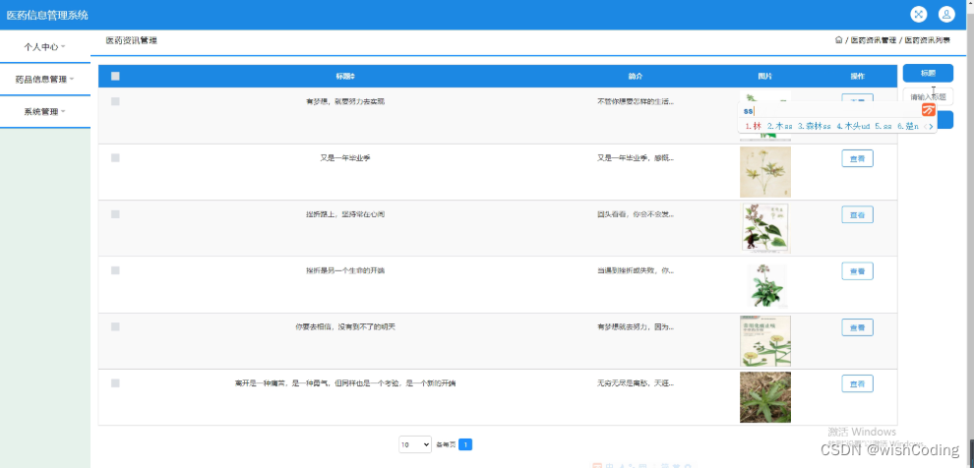Go to home via breadcrumb house icon
The image size is (974, 468).
click(838, 40)
